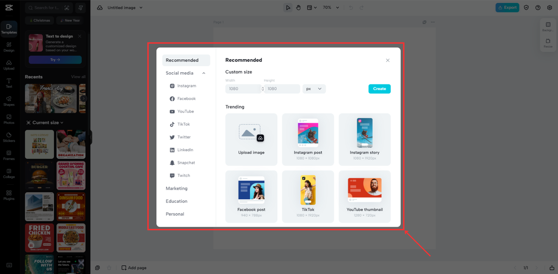Select the pointer selection tool
Viewport: 558px width, 274px height.
(288, 7)
